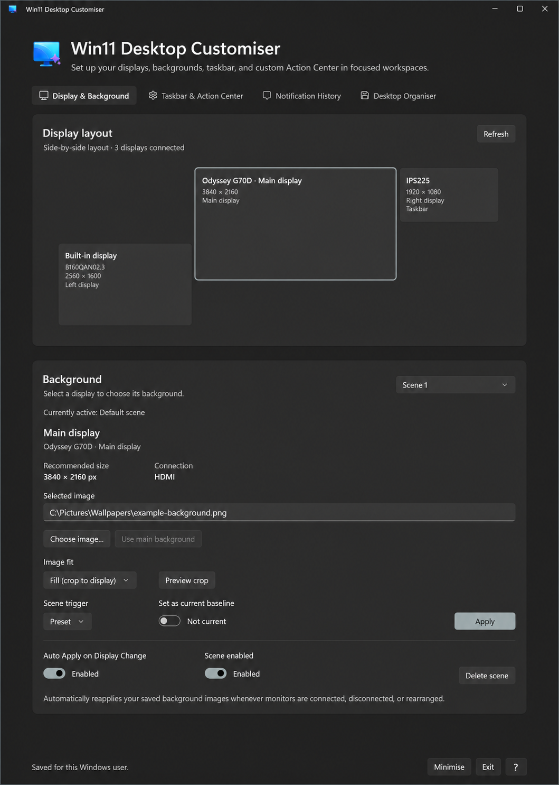Click the Saved for this Windows user status text

click(80, 767)
